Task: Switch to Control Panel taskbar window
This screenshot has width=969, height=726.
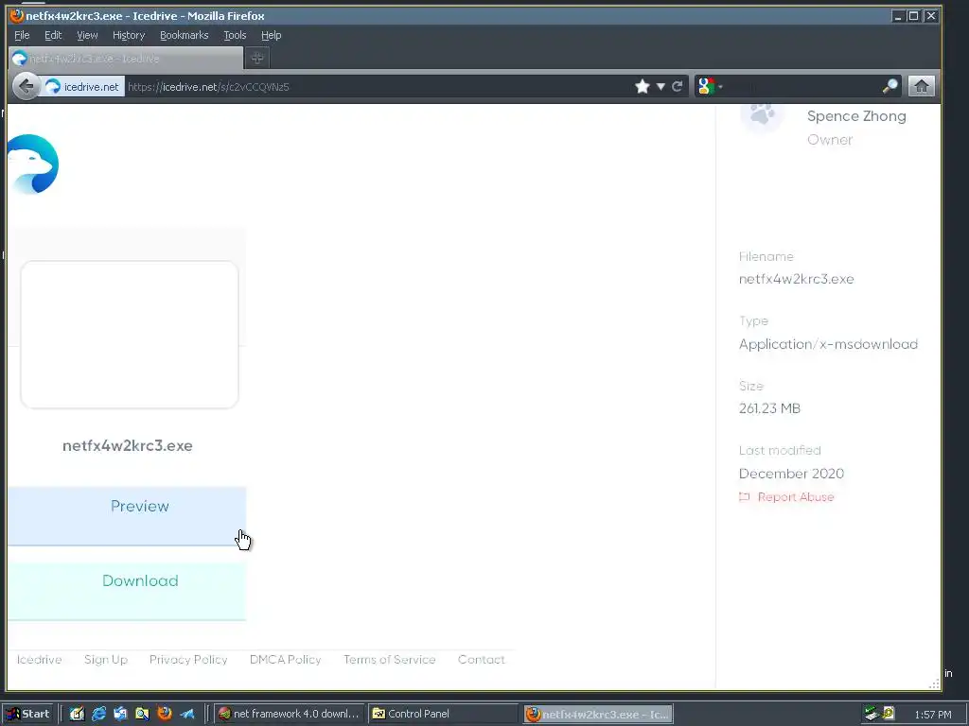Action: point(443,714)
